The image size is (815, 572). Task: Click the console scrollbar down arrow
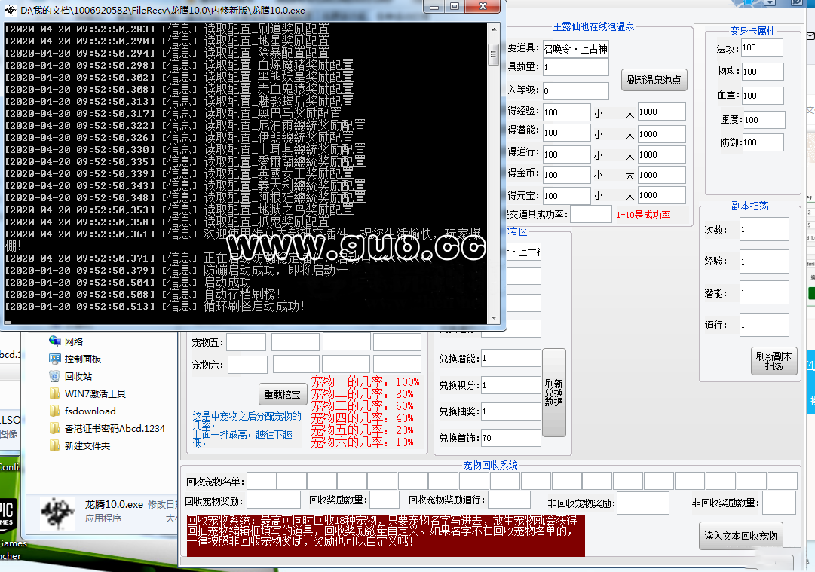[494, 317]
